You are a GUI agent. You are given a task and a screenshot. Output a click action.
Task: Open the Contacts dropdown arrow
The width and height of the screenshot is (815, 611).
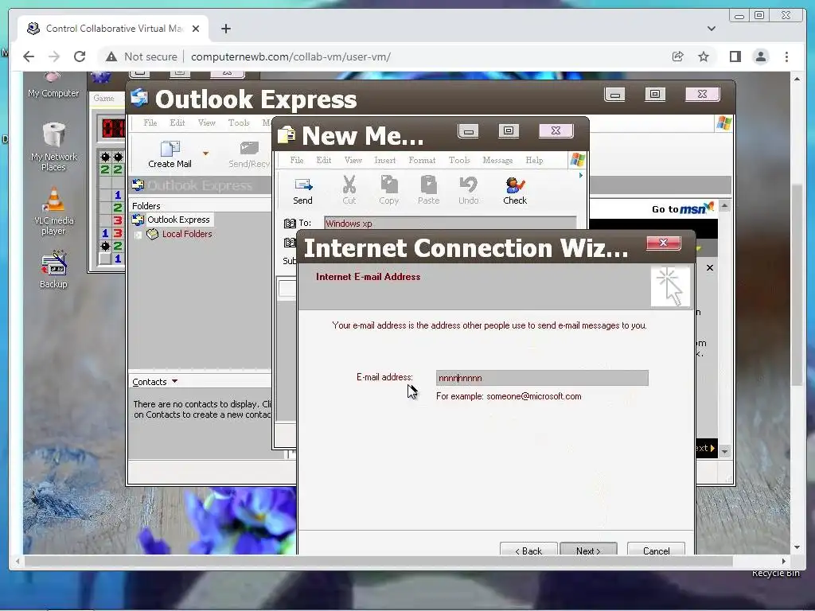coord(174,381)
